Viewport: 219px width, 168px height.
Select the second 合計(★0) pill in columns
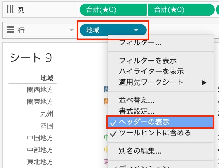pyautogui.click(x=169, y=10)
